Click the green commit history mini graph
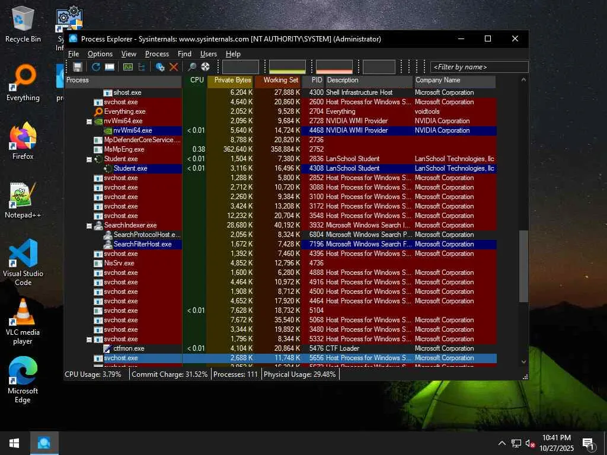This screenshot has height=455, width=607. coord(287,67)
